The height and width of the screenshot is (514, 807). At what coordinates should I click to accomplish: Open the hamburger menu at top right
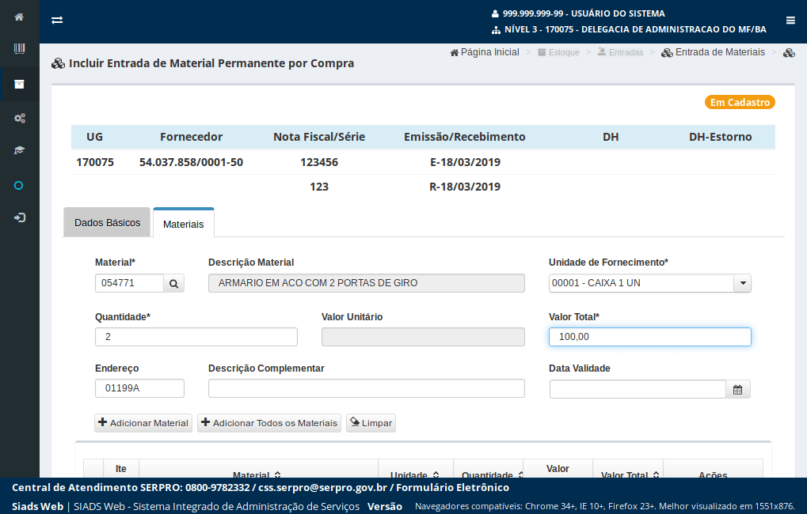pos(790,21)
